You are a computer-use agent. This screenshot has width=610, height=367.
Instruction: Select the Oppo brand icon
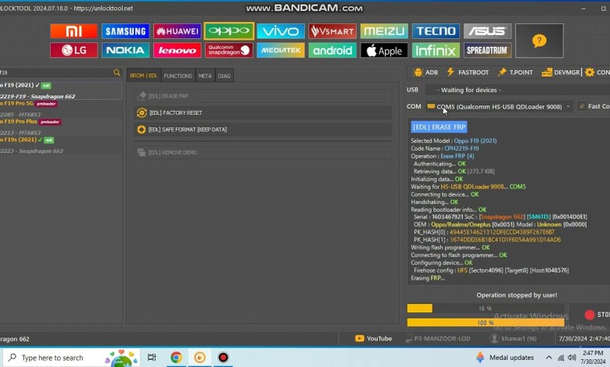pos(228,31)
